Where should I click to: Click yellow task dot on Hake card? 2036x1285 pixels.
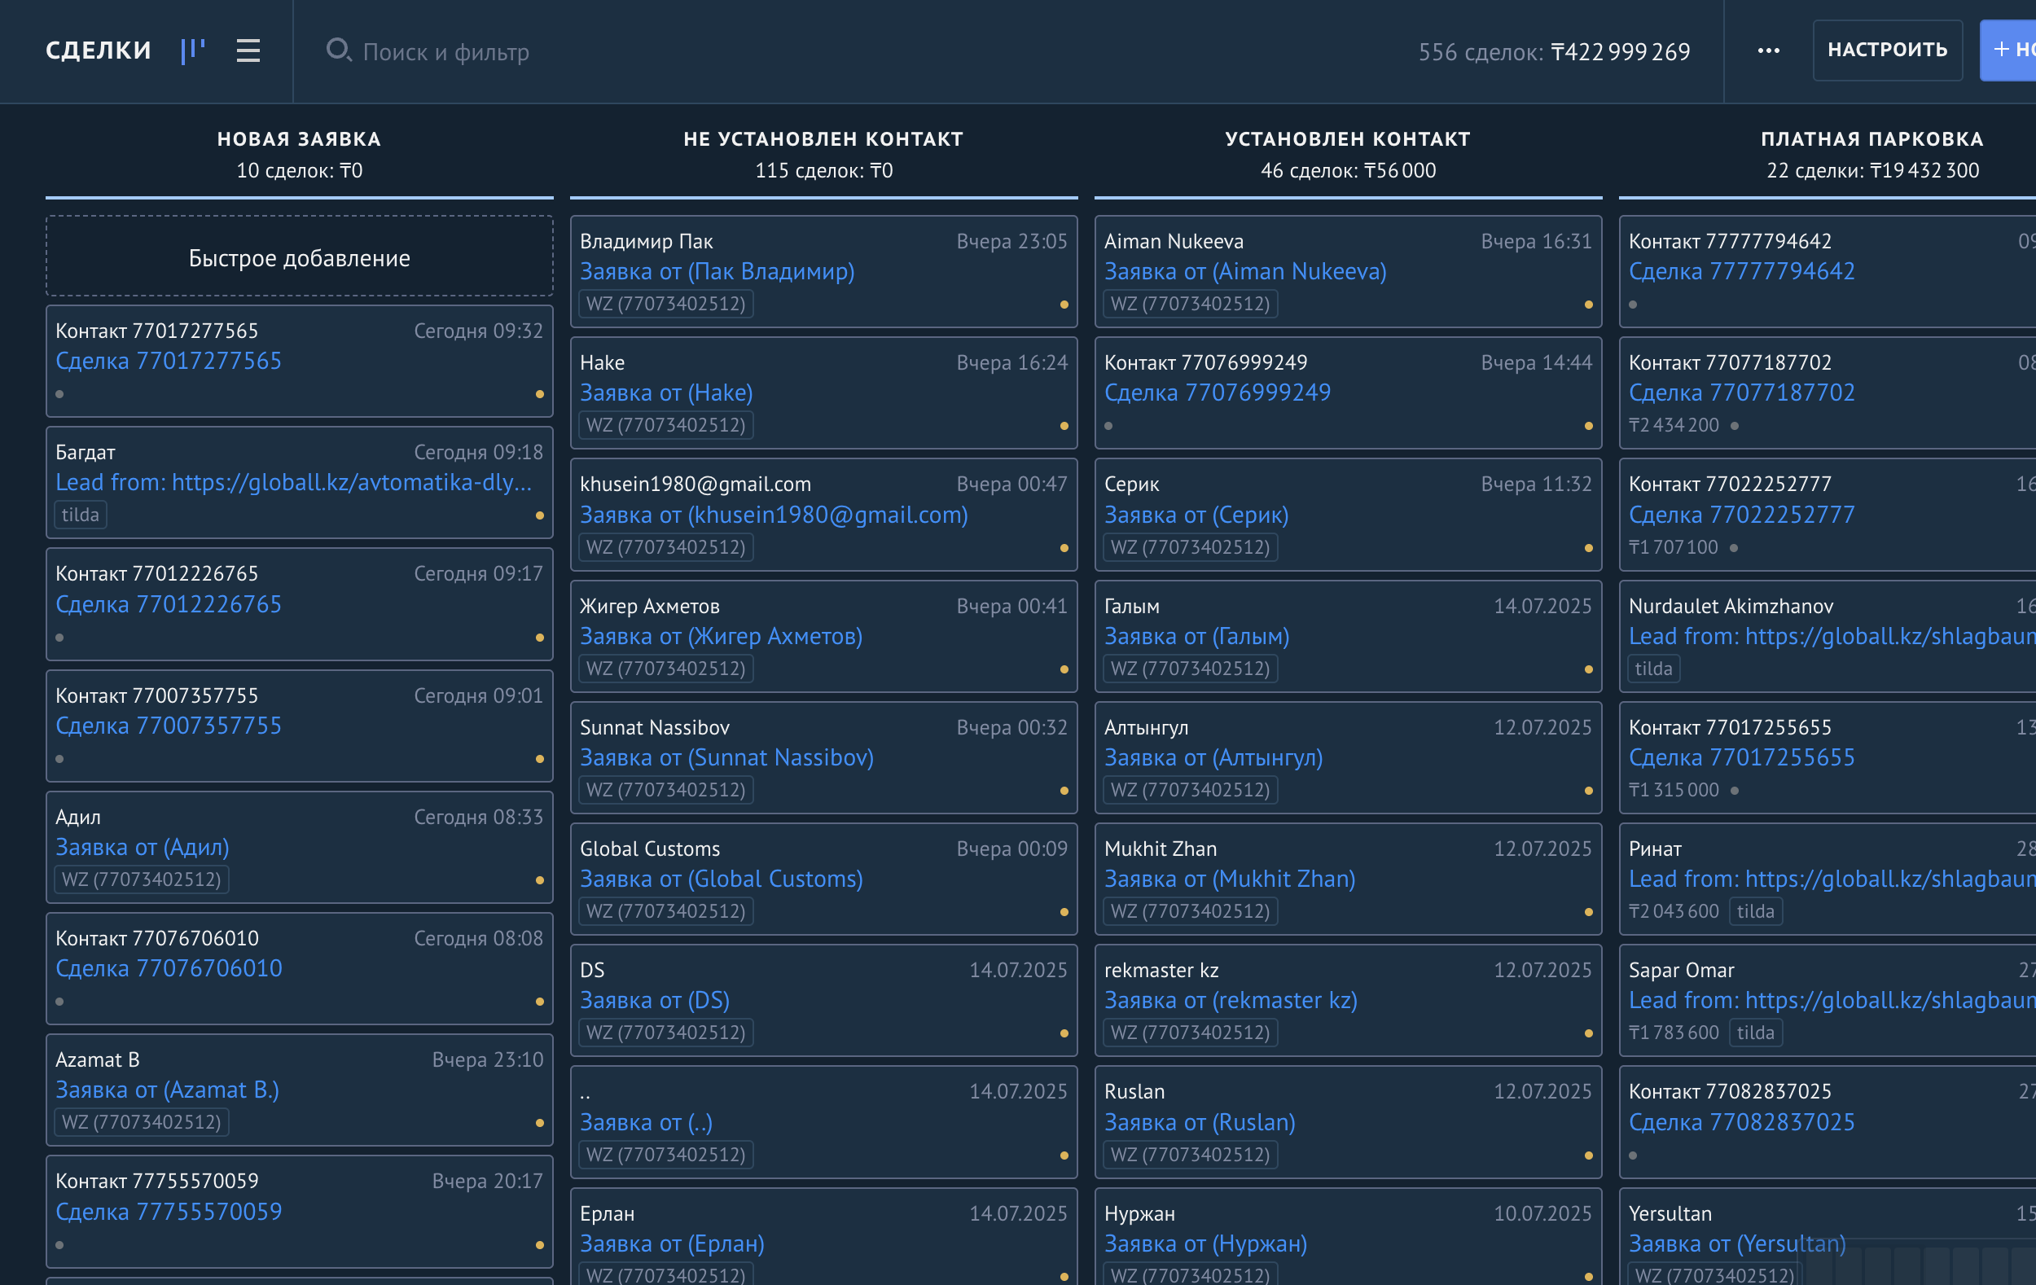pyautogui.click(x=1064, y=426)
